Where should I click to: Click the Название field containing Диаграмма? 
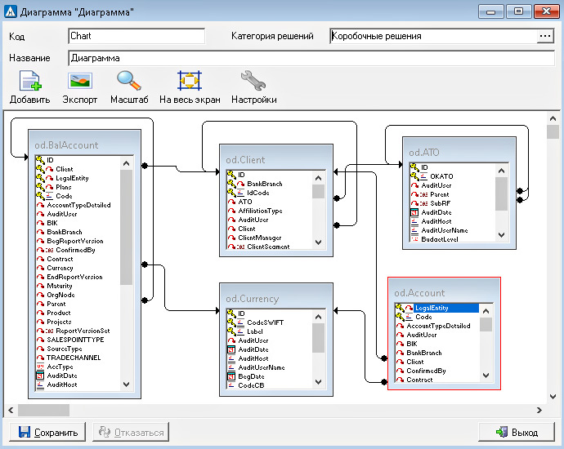pos(311,59)
